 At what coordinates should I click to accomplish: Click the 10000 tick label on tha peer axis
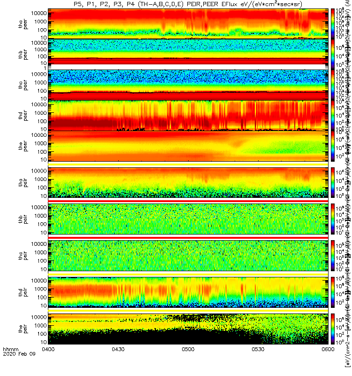click(x=39, y=13)
